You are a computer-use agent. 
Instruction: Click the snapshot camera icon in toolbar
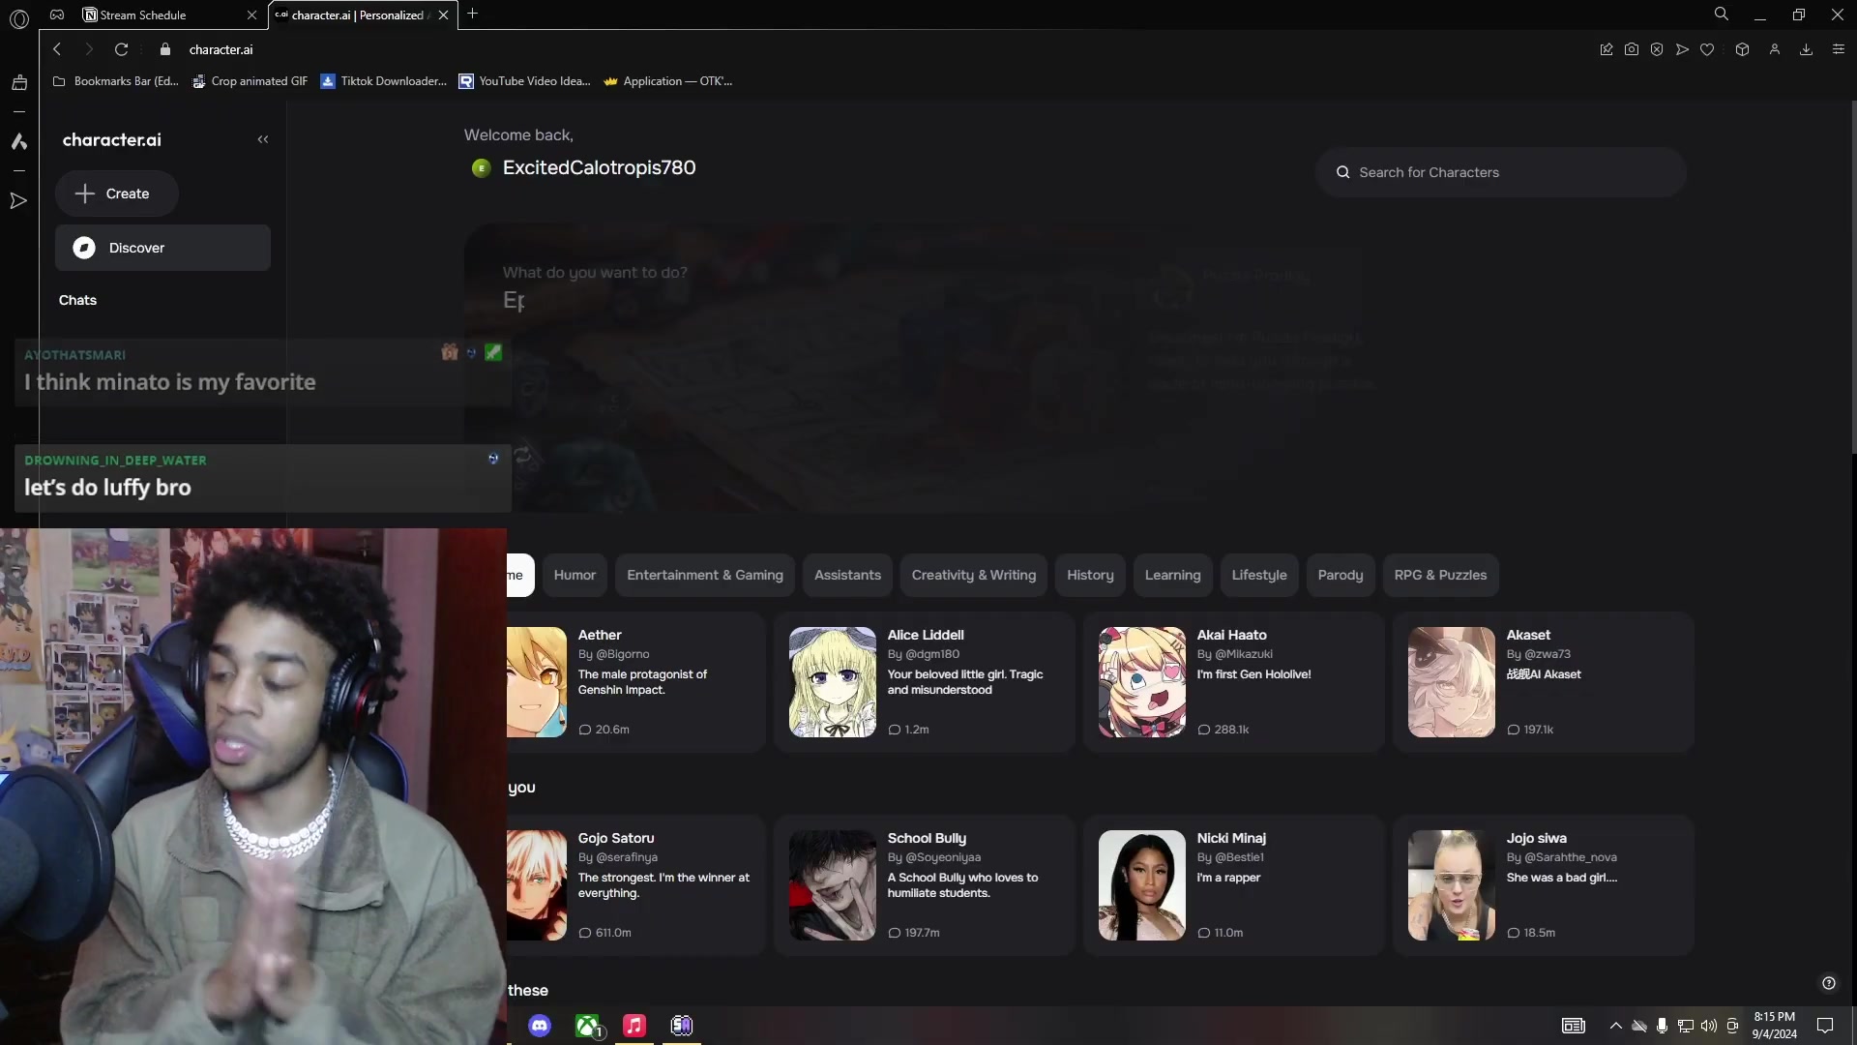click(1632, 49)
